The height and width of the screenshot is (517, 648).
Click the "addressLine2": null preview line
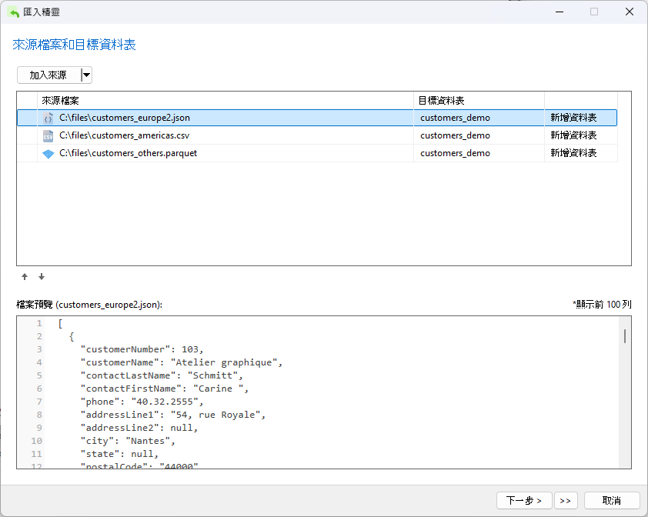pos(139,429)
